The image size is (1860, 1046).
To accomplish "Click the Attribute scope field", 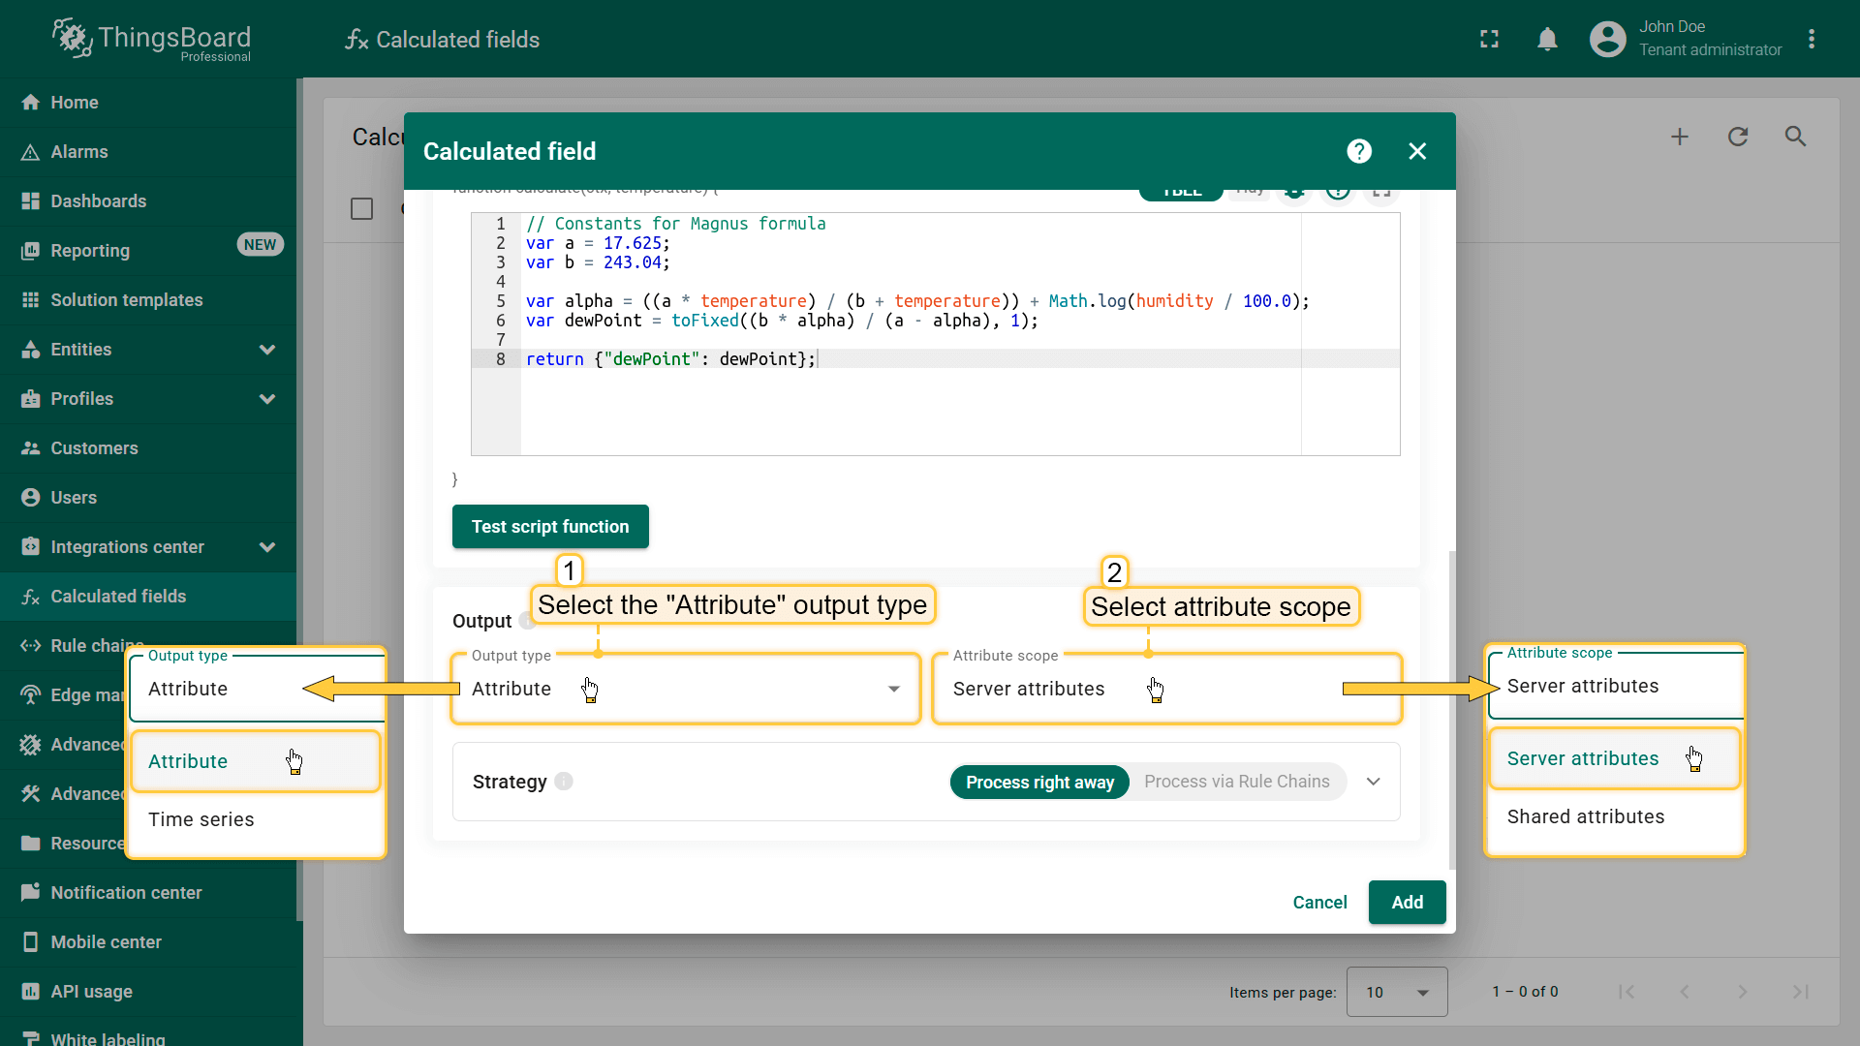I will click(x=1165, y=690).
